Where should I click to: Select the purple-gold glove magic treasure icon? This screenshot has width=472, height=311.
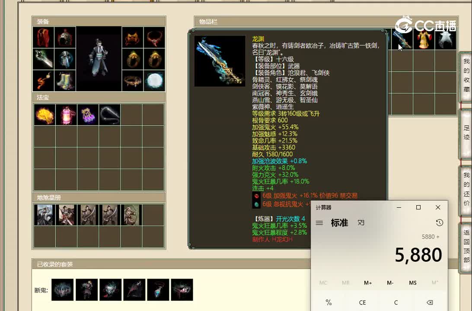point(88,114)
